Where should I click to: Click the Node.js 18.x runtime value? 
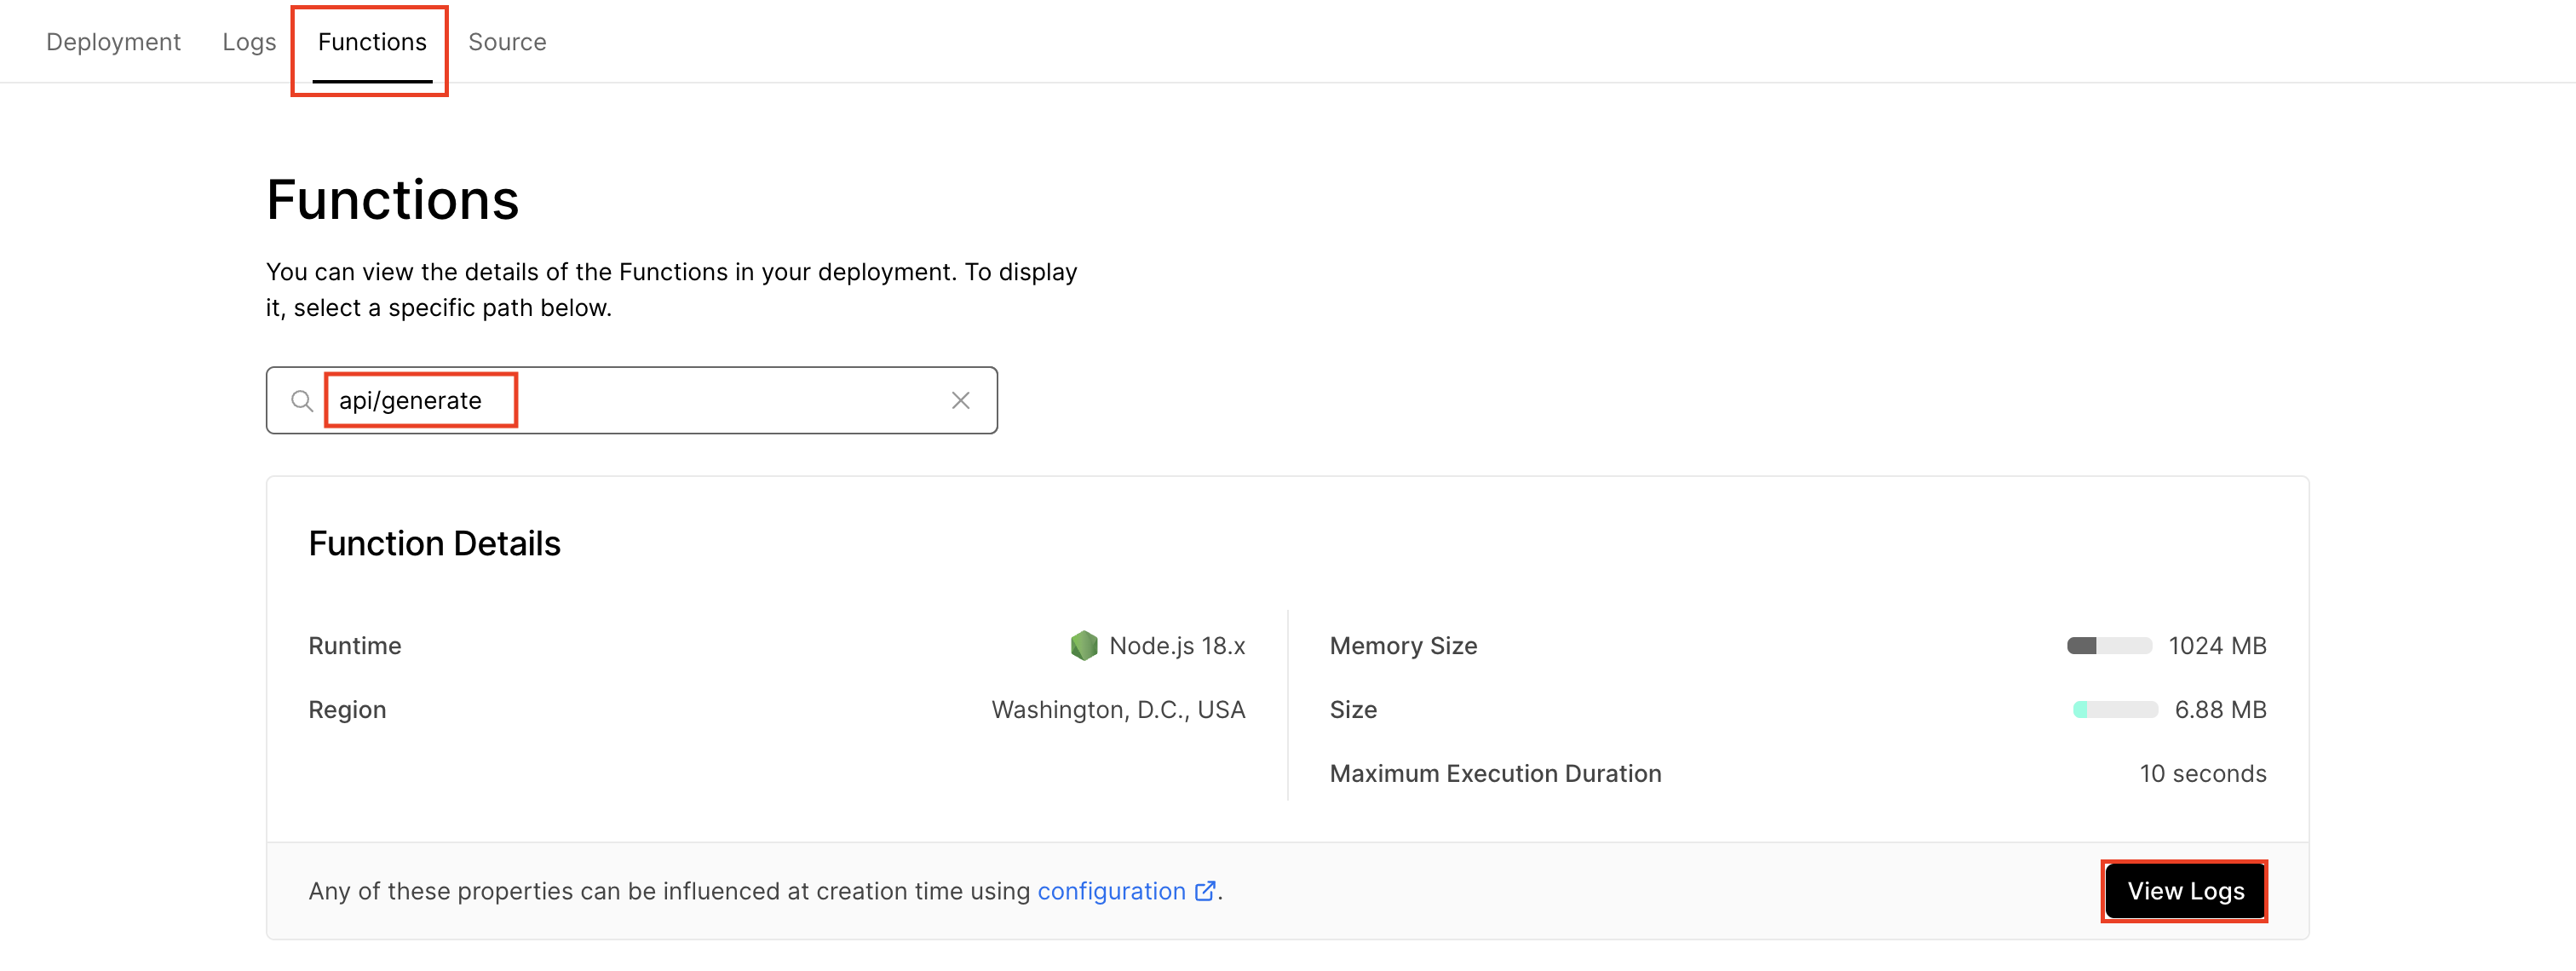point(1177,646)
